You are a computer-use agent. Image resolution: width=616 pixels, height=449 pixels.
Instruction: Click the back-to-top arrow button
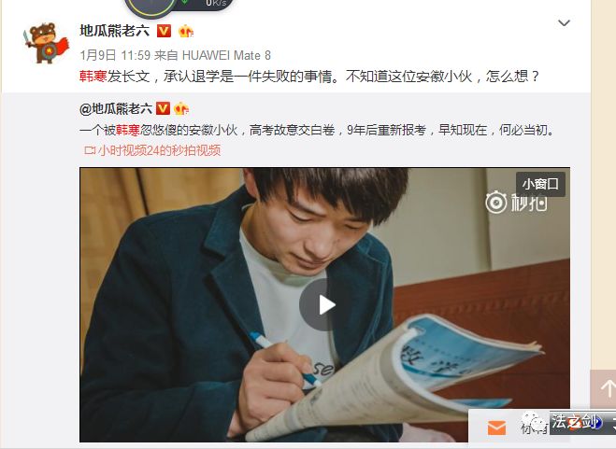[604, 388]
